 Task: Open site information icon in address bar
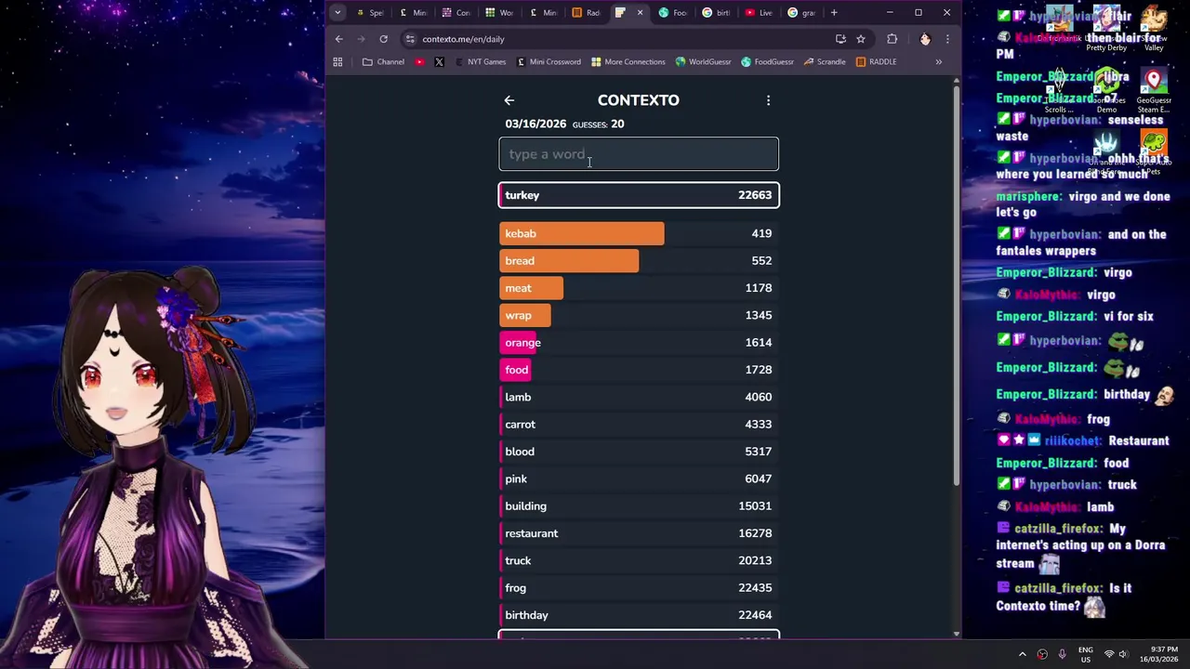410,39
